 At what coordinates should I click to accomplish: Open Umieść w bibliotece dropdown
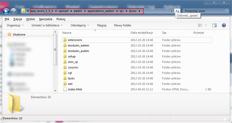pyautogui.click(x=47, y=25)
